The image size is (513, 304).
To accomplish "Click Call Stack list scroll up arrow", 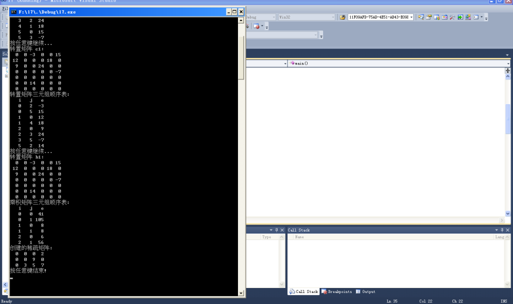I will coord(507,237).
